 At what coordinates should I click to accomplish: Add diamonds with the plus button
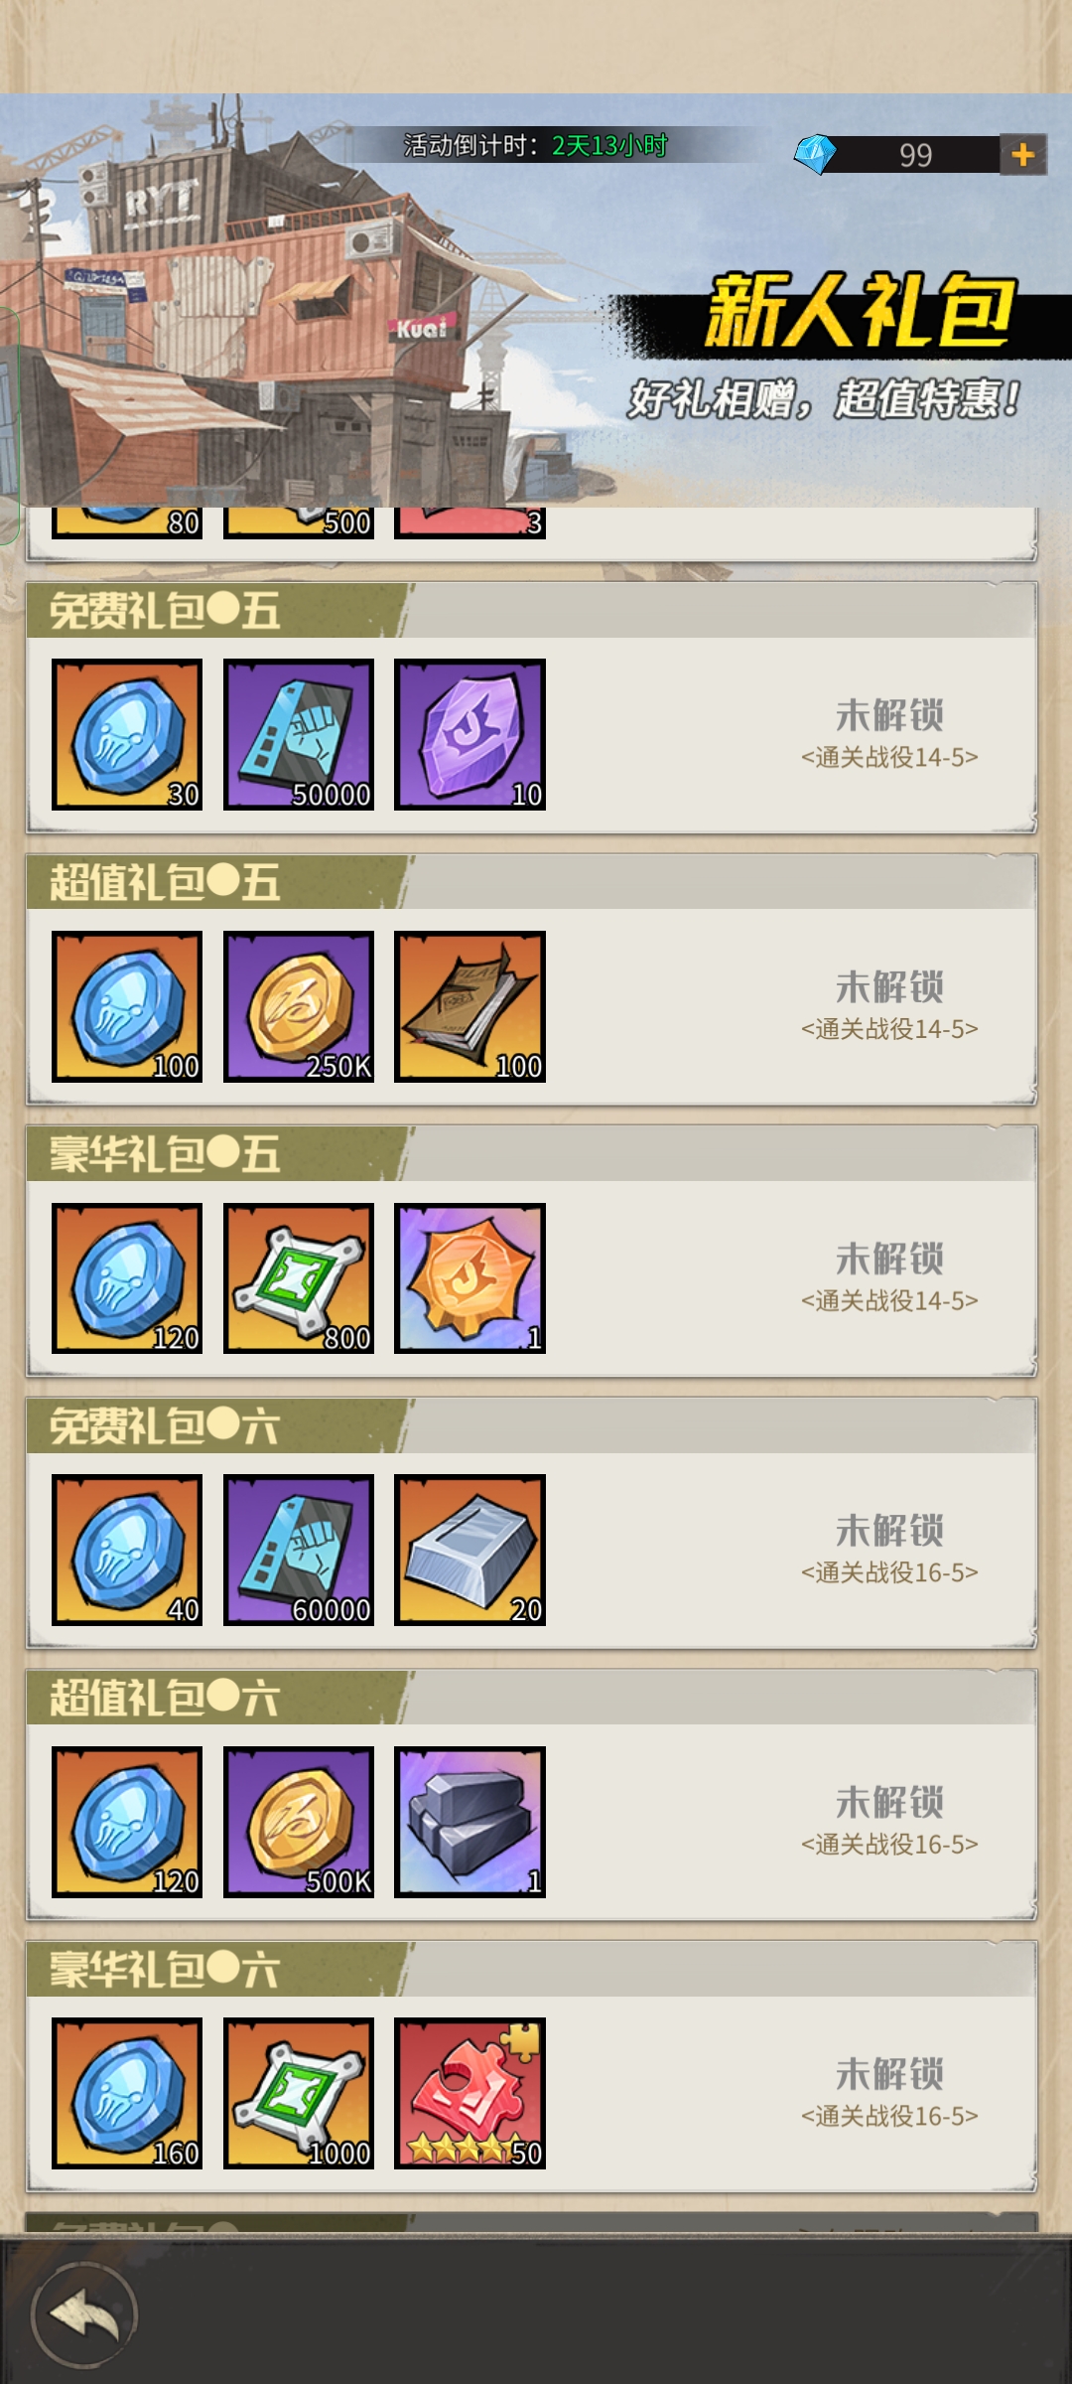1022,155
